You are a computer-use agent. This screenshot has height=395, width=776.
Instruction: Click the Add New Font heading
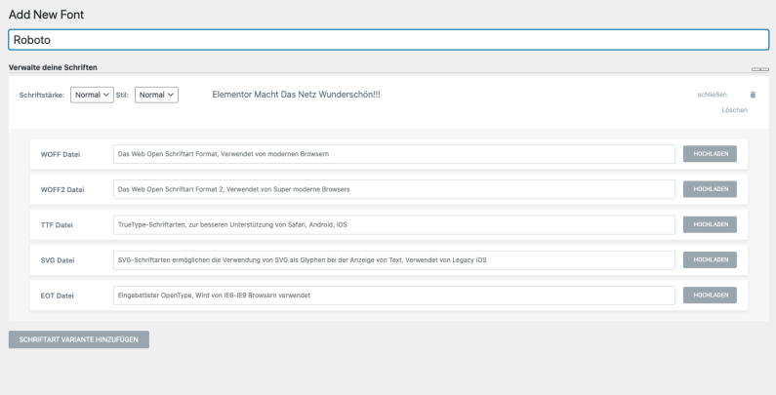[46, 15]
